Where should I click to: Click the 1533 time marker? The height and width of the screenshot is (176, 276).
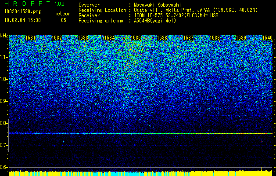[x=83, y=38]
